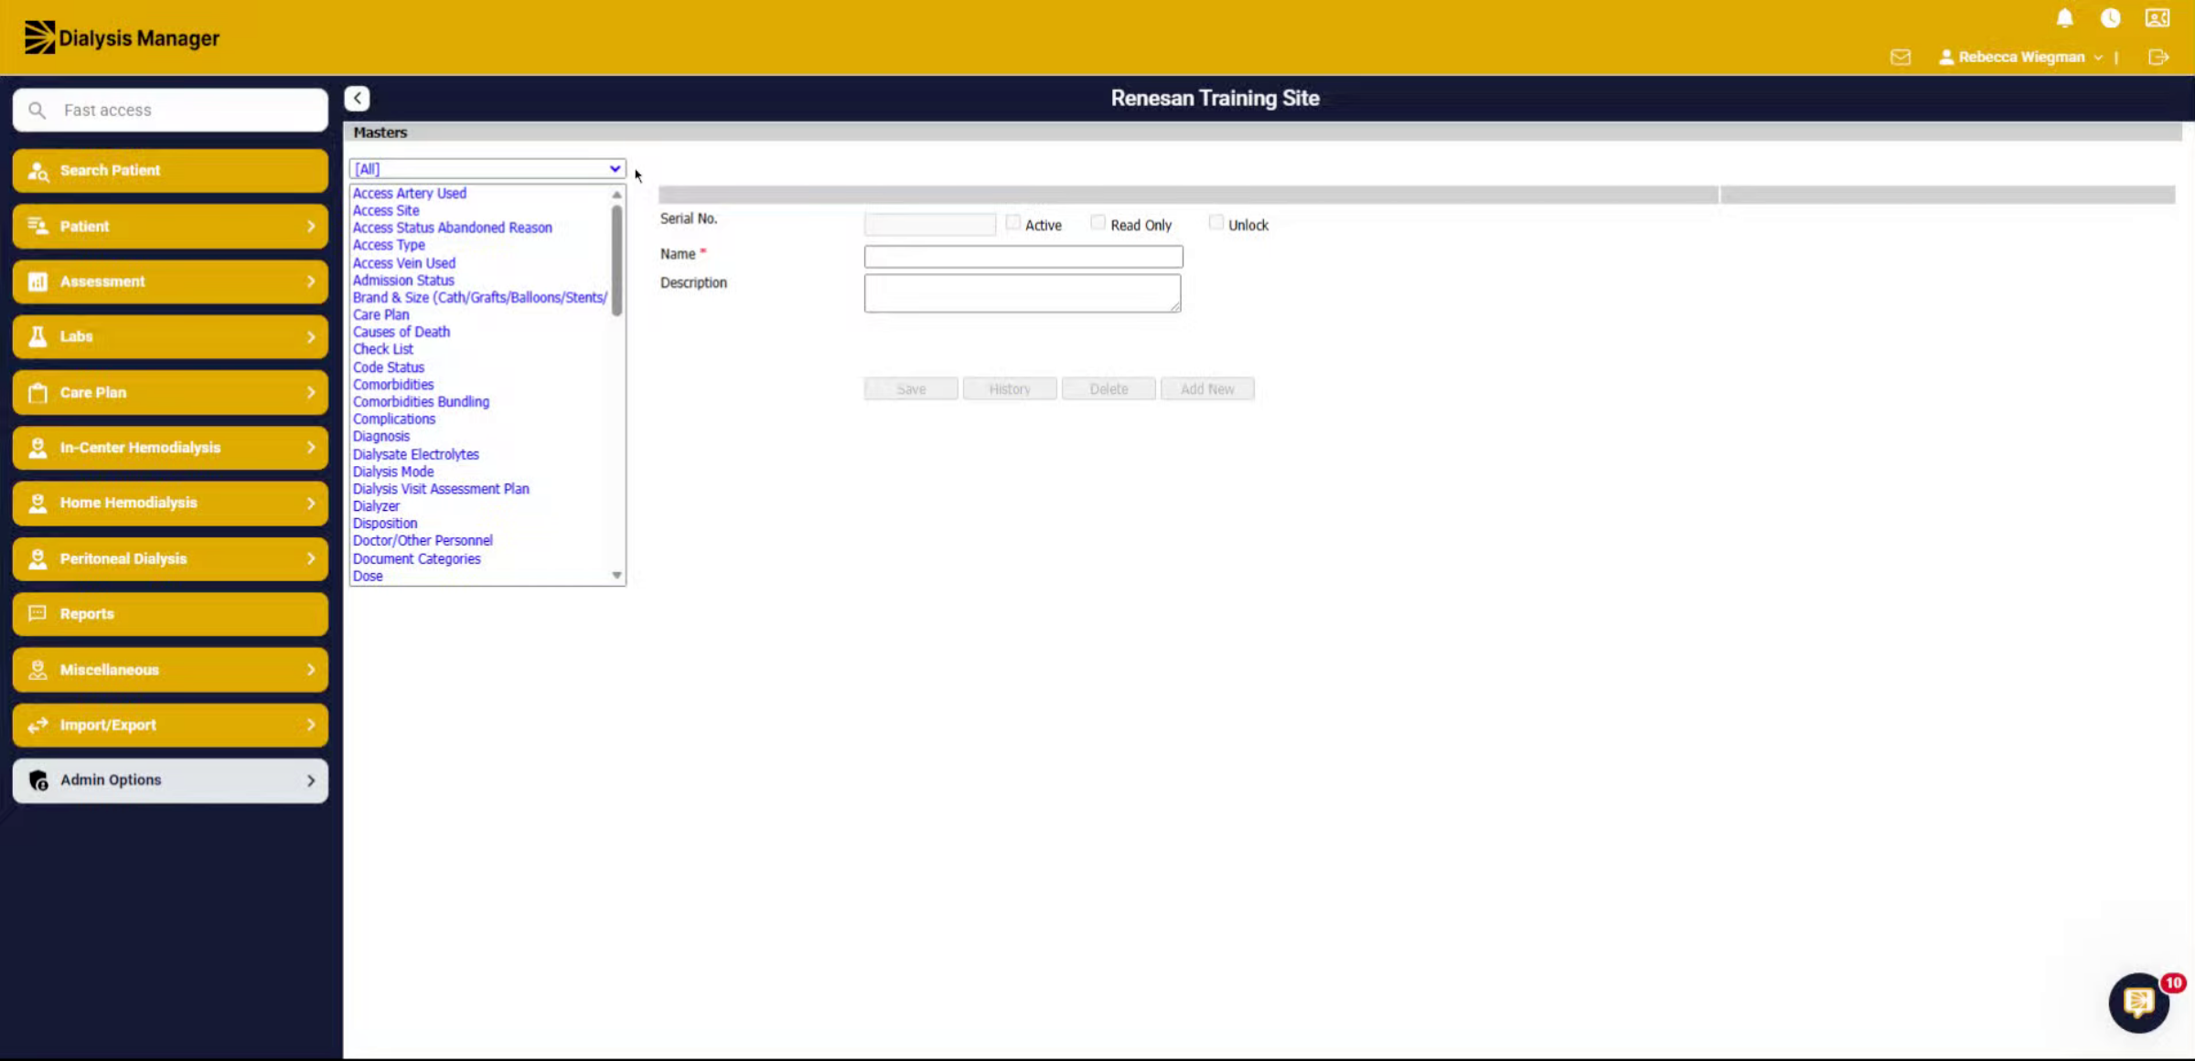Click the Labs flask icon
Image resolution: width=2195 pixels, height=1061 pixels.
(37, 336)
